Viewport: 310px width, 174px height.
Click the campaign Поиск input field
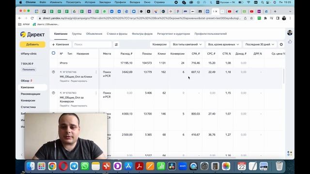[x=92, y=44]
